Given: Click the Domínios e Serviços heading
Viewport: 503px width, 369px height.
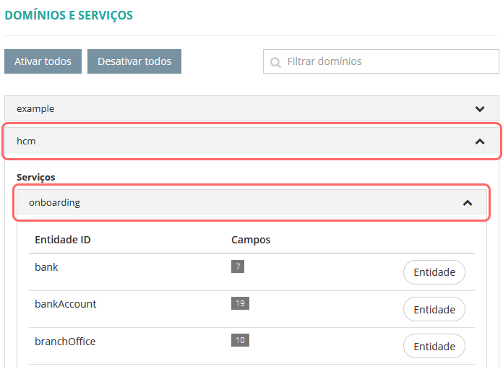Looking at the screenshot, I should (x=69, y=15).
